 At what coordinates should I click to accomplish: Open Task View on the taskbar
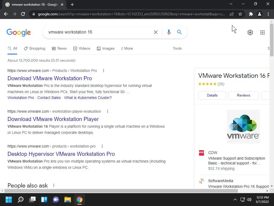[x=32, y=200]
